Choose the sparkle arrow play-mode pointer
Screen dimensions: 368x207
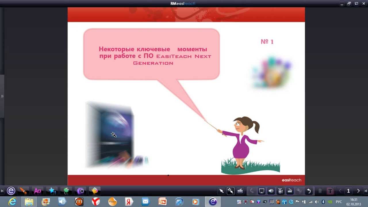click(231, 191)
